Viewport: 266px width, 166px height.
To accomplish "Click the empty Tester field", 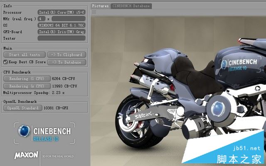I will [x=62, y=38].
